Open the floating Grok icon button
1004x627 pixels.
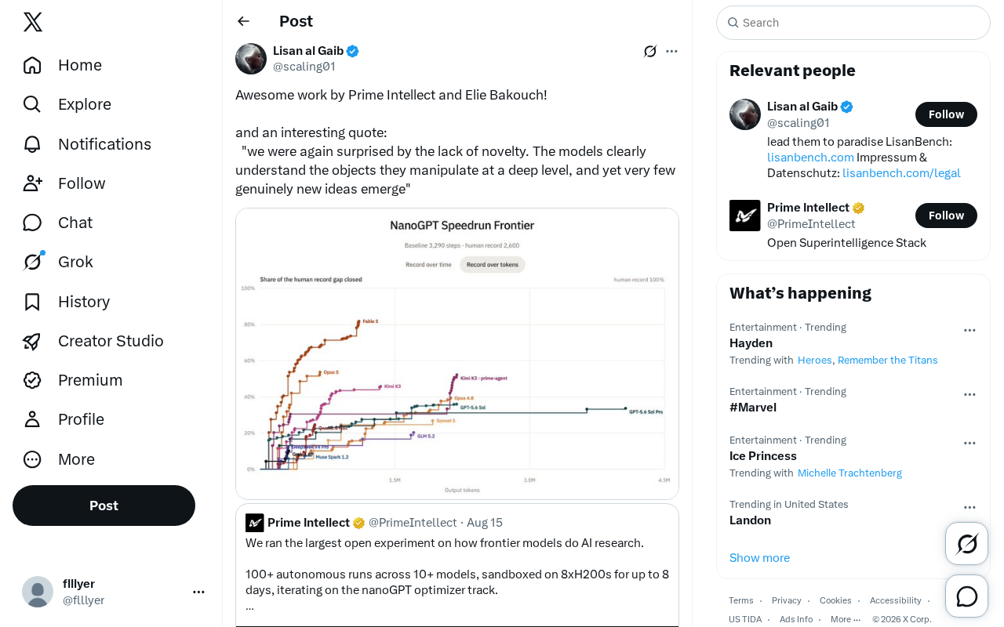tap(966, 544)
